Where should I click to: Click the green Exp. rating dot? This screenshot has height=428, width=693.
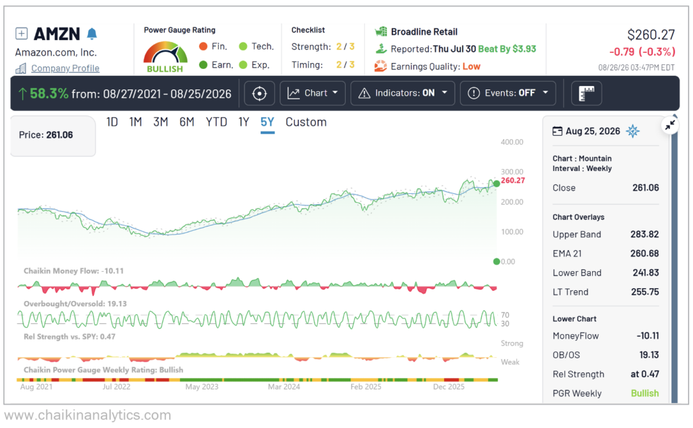(243, 65)
